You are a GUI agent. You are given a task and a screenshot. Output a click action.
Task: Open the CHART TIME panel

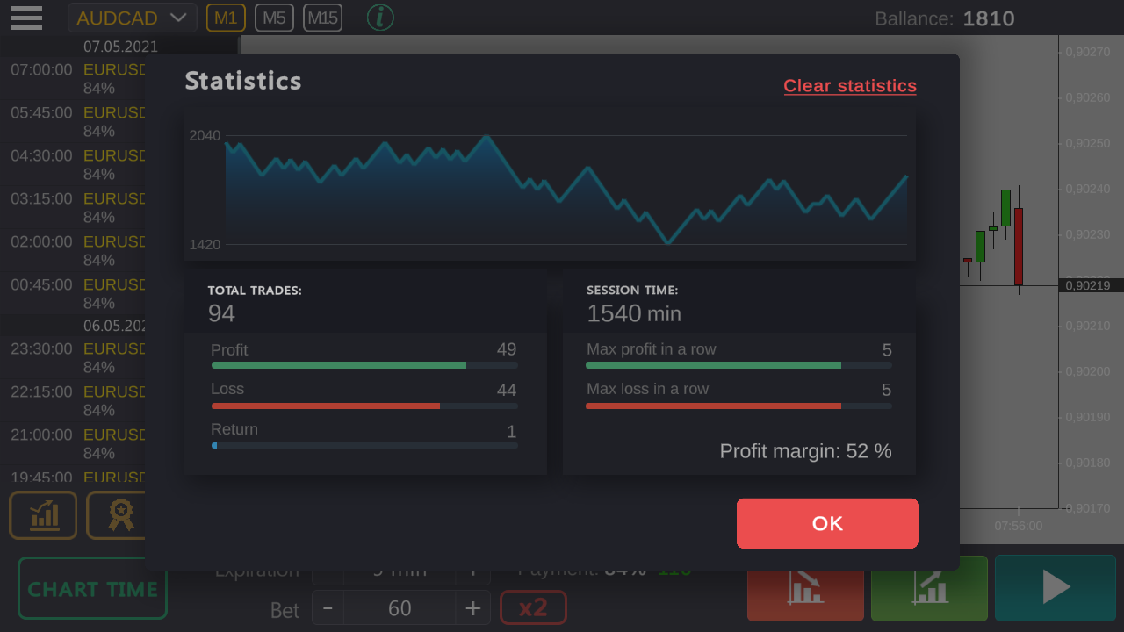(x=91, y=588)
